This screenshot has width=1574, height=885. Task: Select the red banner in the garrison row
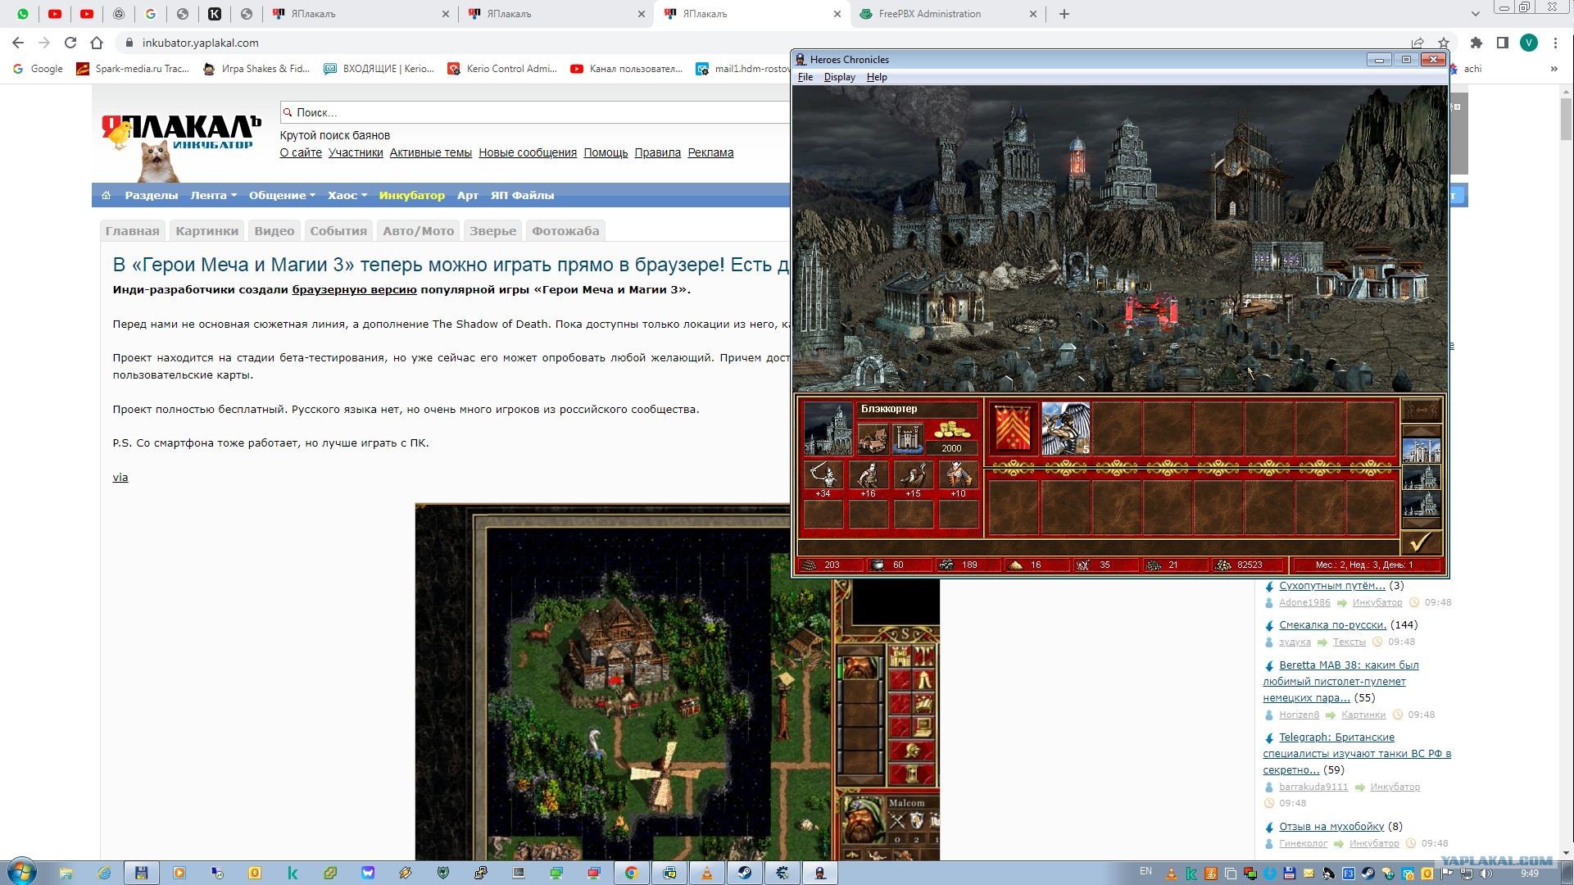pyautogui.click(x=1014, y=428)
